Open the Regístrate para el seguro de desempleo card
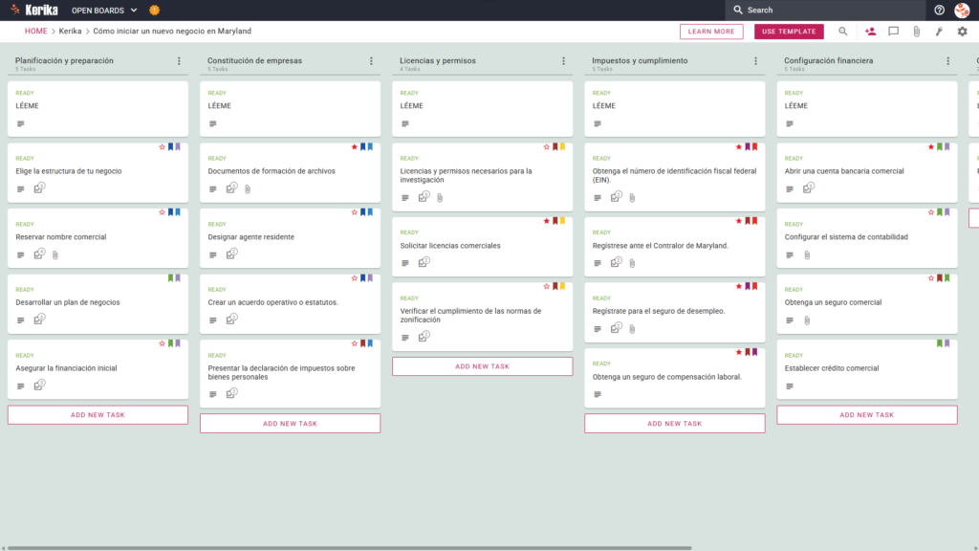The image size is (979, 551). (675, 312)
